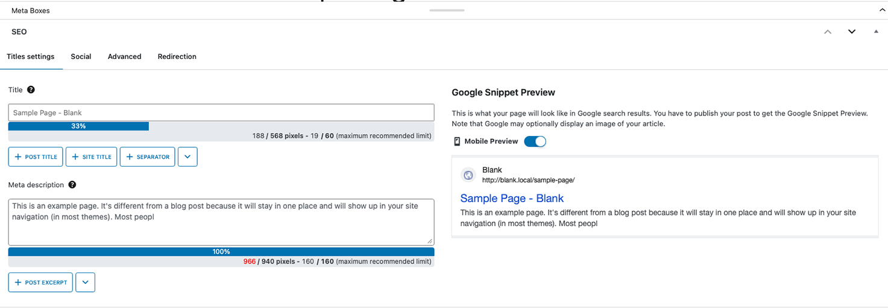Screen dimensions: 888x308
Task: Switch to the Advanced tab
Action: coord(125,57)
